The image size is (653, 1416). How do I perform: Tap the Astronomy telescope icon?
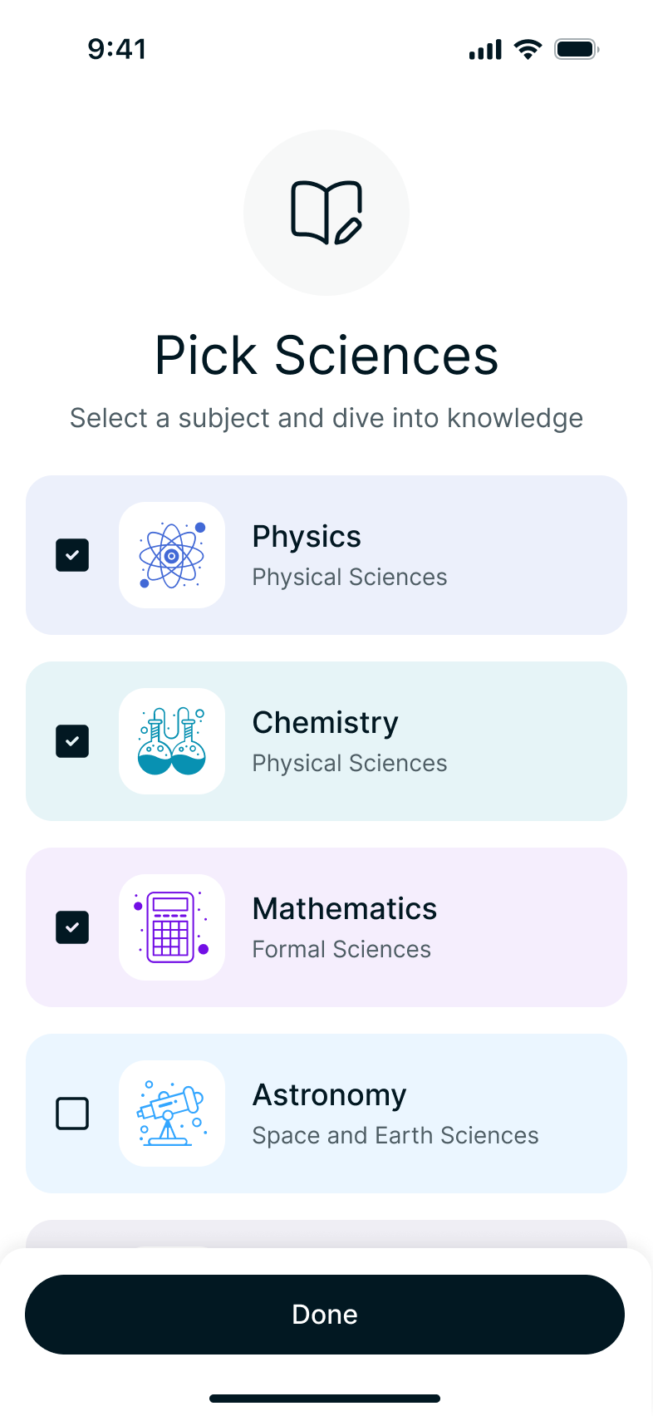(172, 1114)
